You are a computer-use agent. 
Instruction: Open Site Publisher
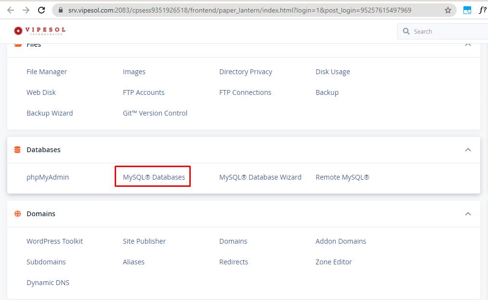coord(144,241)
